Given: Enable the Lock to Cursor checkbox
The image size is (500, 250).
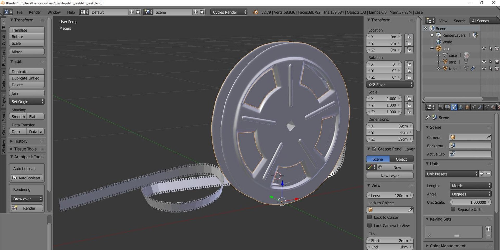Looking at the screenshot, I should click(369, 217).
